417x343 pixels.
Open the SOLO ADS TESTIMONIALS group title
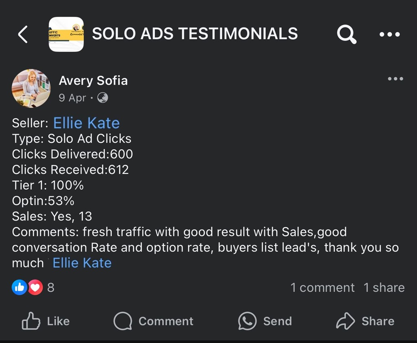195,34
